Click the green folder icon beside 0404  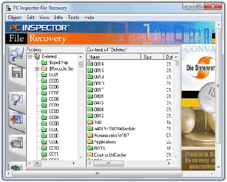tap(90, 96)
